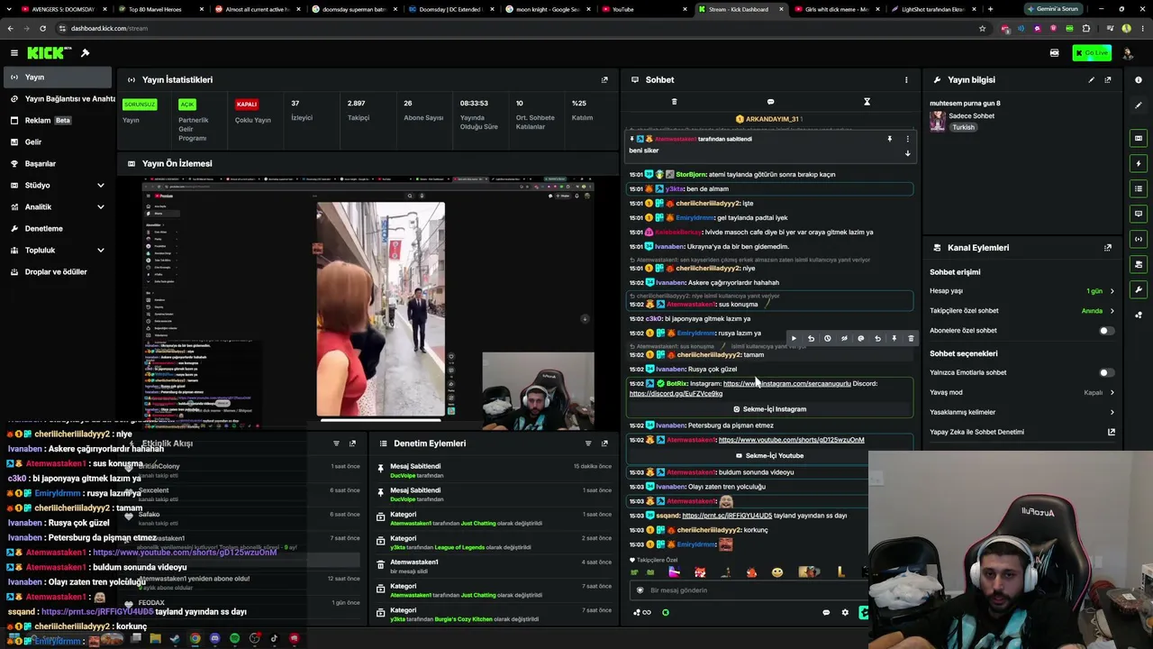Screen dimensions: 1153x649
Task: Click the clock icon in the message hover toolbar
Action: [x=827, y=339]
